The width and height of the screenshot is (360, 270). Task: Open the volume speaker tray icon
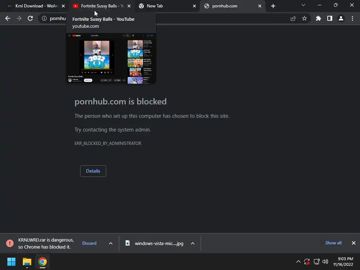point(325,262)
